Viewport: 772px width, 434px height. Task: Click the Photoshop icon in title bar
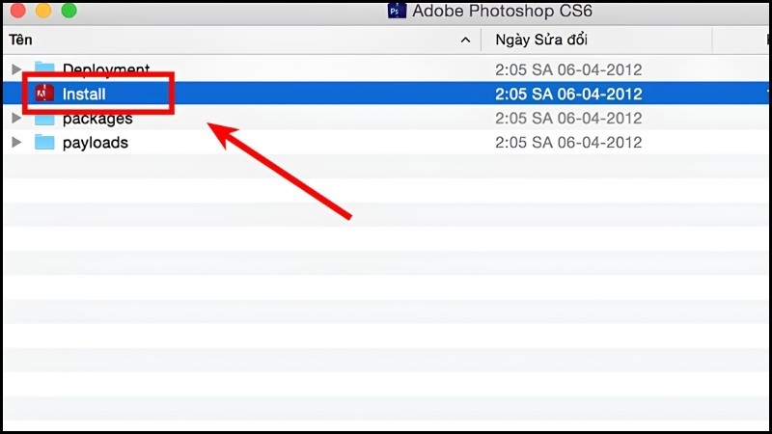coord(397,11)
